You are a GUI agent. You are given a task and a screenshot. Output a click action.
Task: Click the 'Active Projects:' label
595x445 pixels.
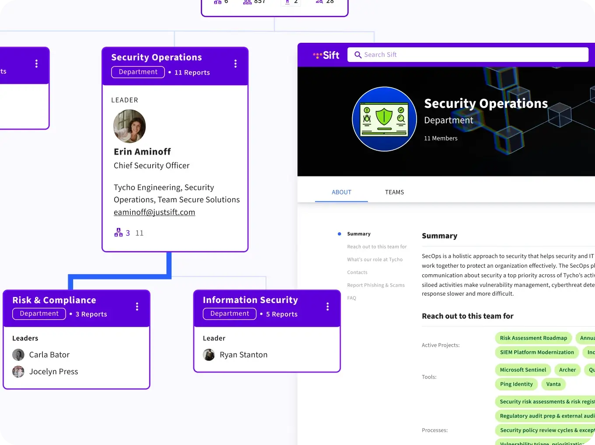pos(441,345)
